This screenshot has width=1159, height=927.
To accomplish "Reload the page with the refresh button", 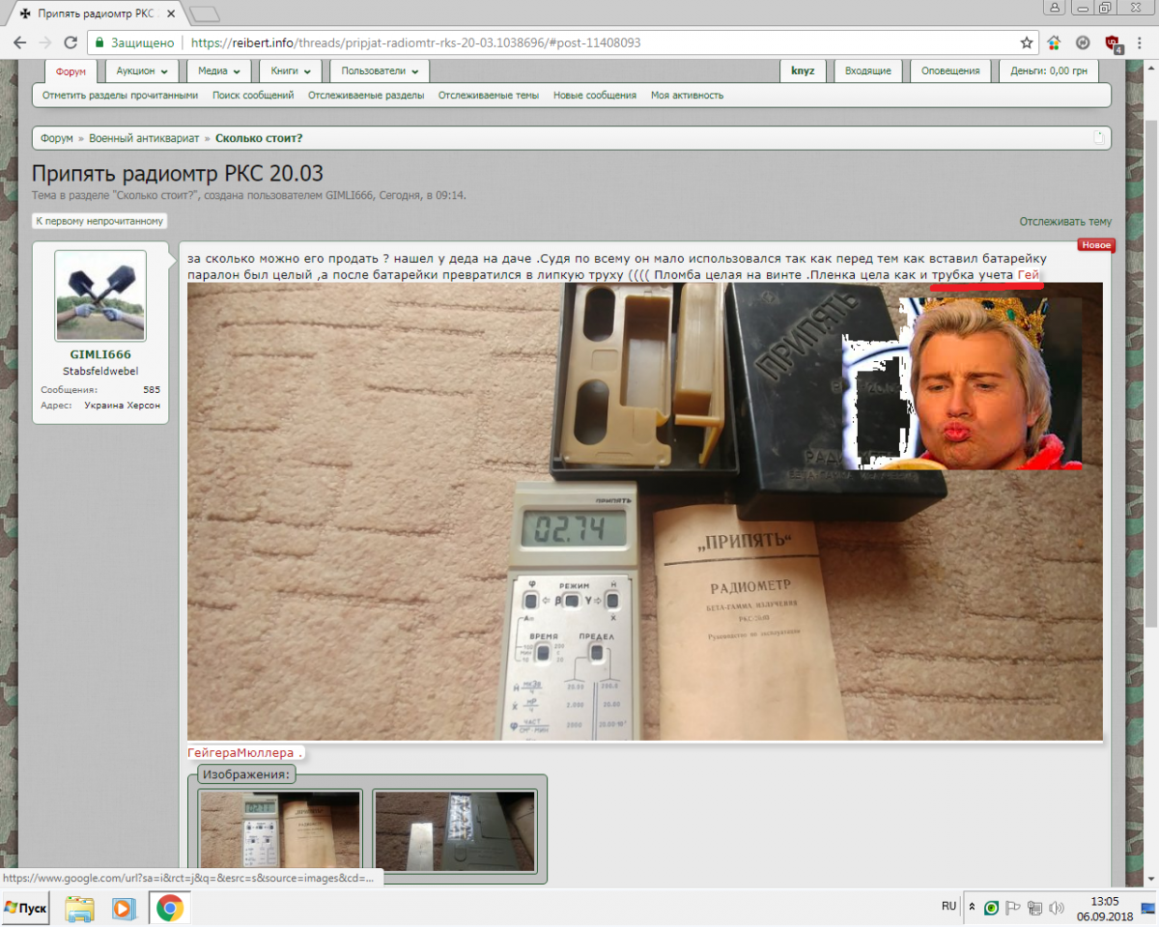I will coord(70,43).
